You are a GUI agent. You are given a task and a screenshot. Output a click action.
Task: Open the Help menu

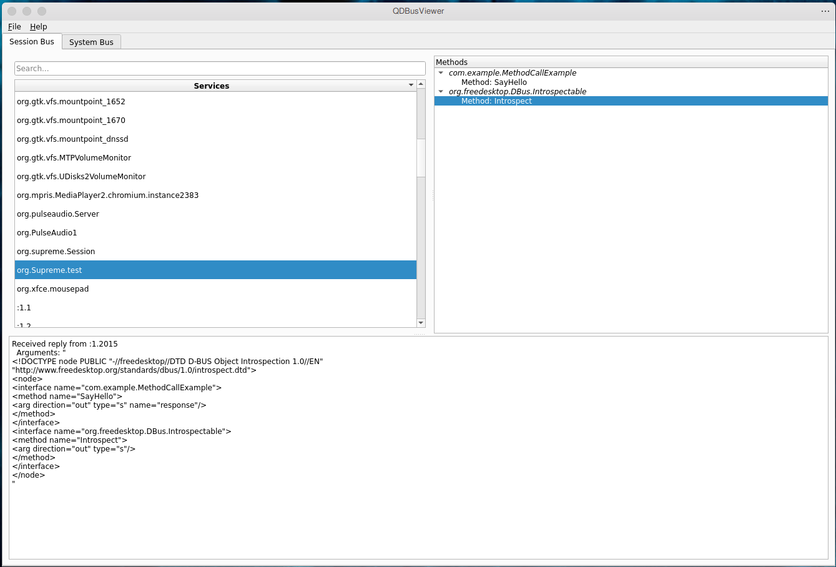coord(39,27)
